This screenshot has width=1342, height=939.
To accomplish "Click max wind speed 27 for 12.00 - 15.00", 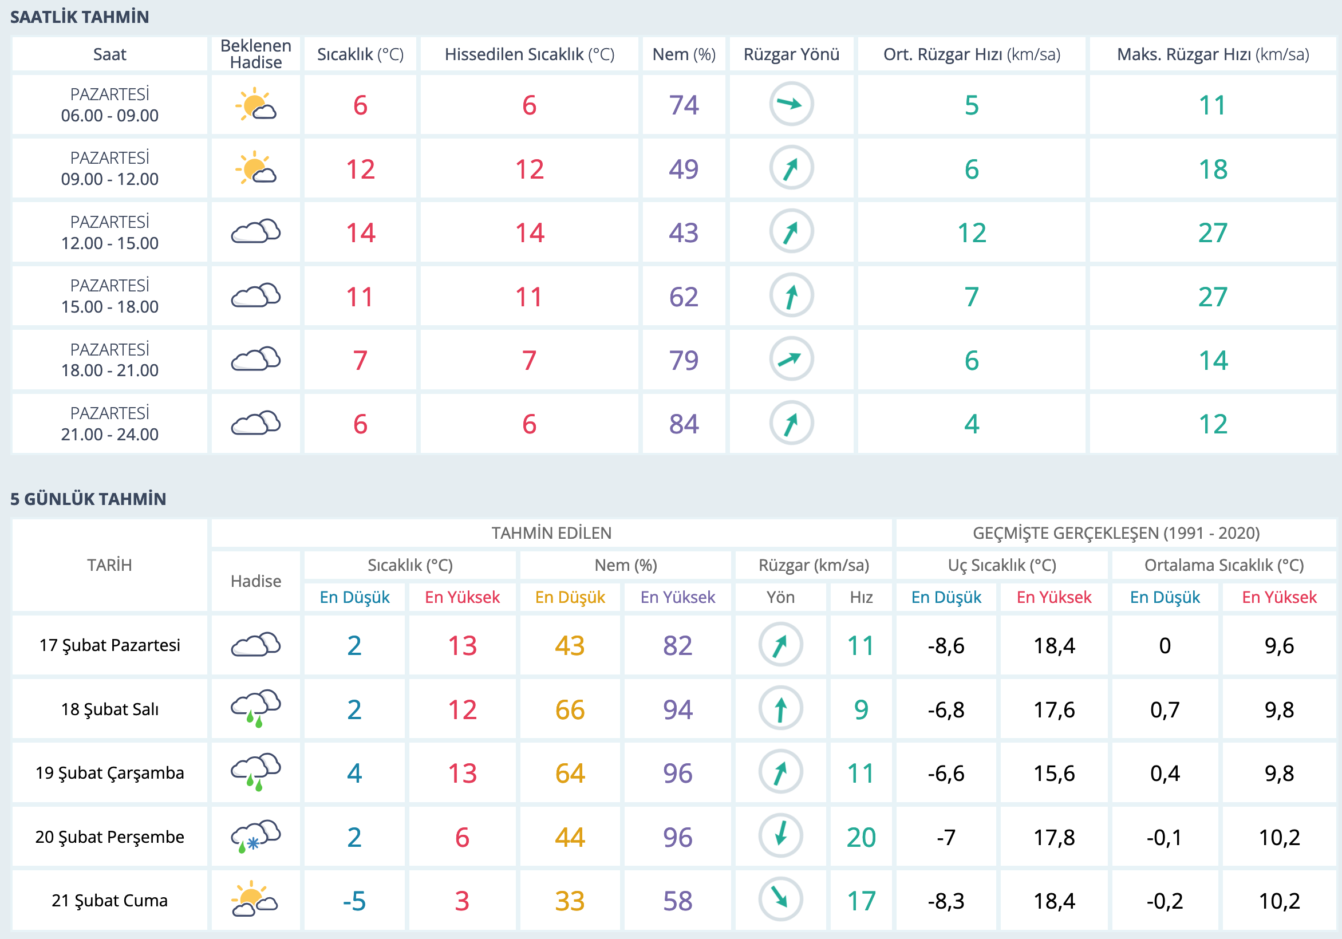I will (x=1212, y=232).
